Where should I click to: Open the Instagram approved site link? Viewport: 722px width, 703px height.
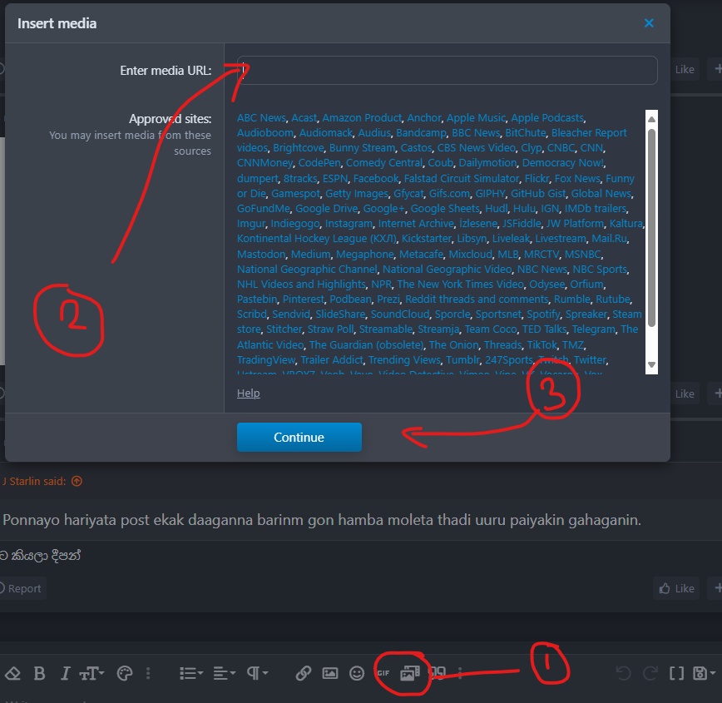(x=349, y=224)
